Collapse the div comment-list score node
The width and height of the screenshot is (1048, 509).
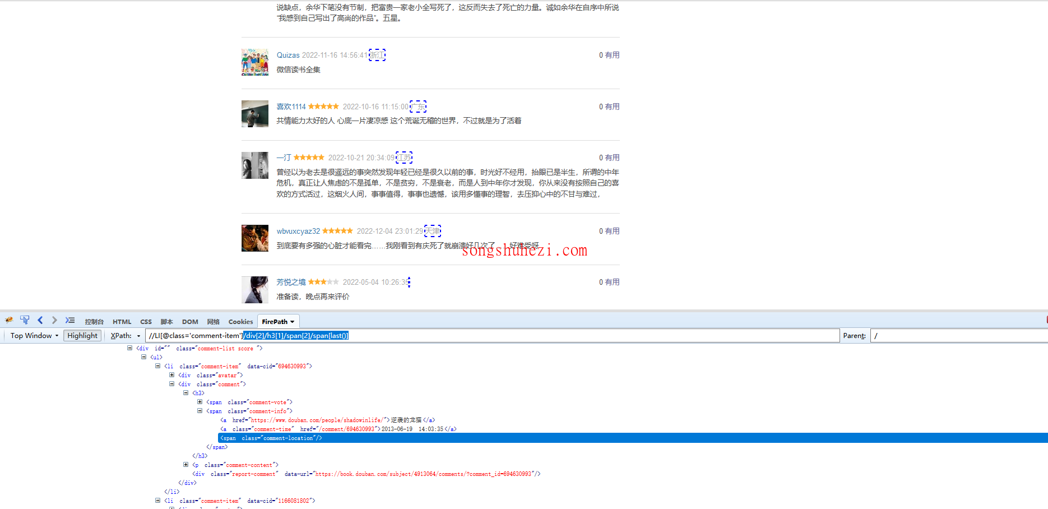(x=129, y=348)
